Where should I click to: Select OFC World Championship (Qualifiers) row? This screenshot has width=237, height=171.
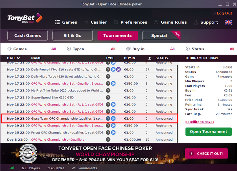(89, 140)
